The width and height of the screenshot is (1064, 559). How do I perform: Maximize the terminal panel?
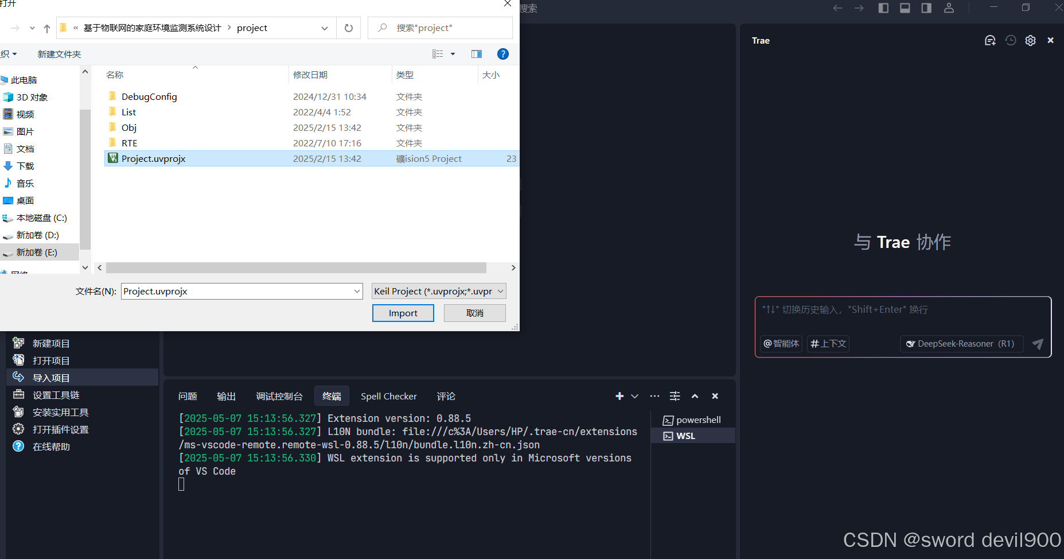click(695, 397)
